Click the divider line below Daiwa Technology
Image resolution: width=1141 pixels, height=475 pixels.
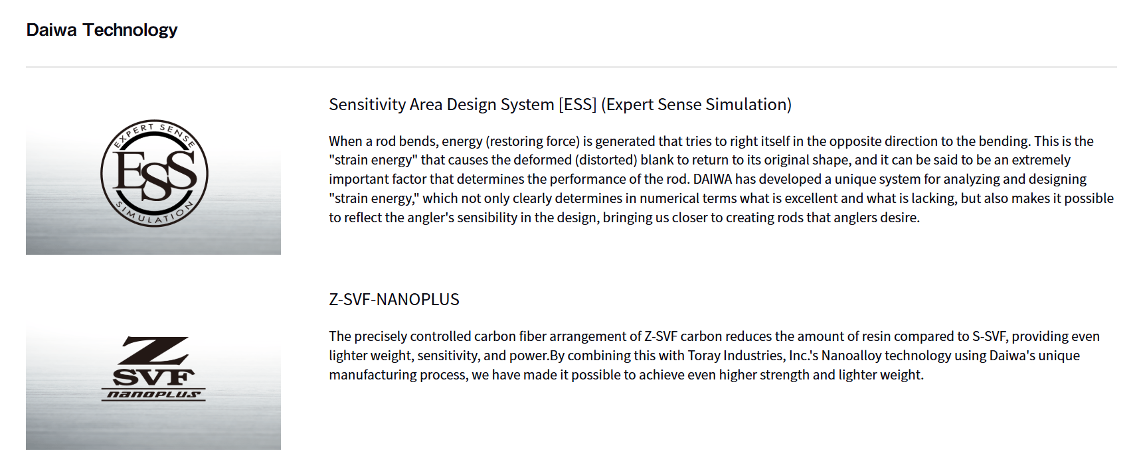[x=571, y=67]
